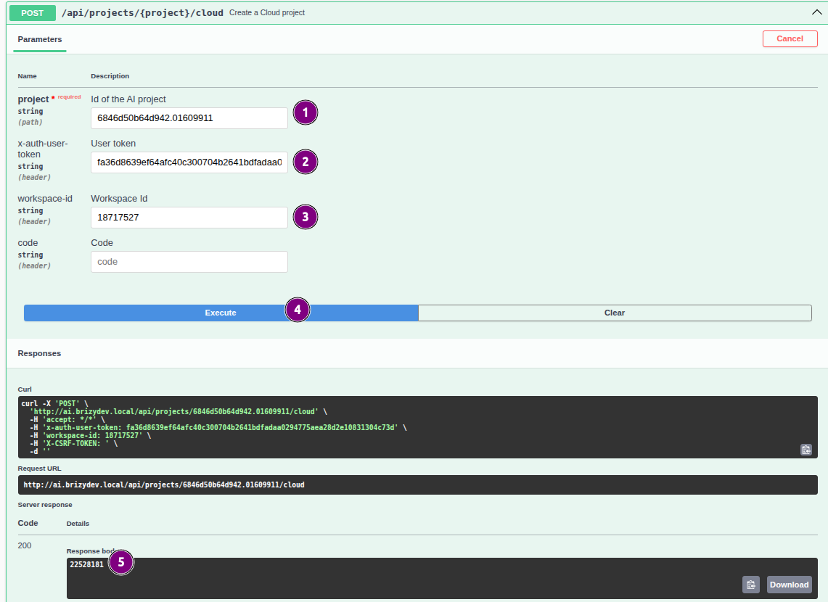Click the 'Id of the AI project' description
The height and width of the screenshot is (602, 828).
click(128, 99)
